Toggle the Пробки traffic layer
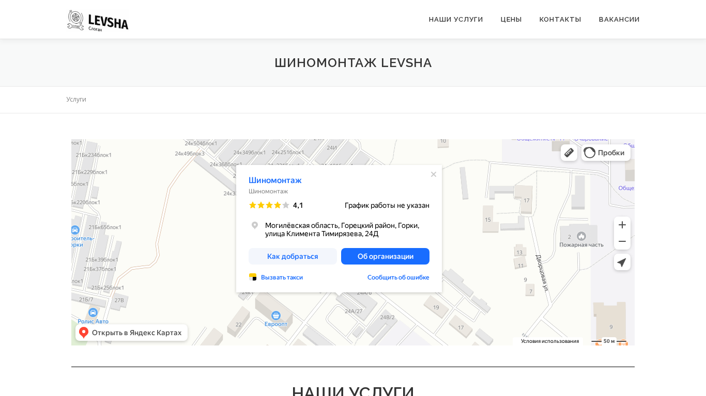 click(x=606, y=153)
